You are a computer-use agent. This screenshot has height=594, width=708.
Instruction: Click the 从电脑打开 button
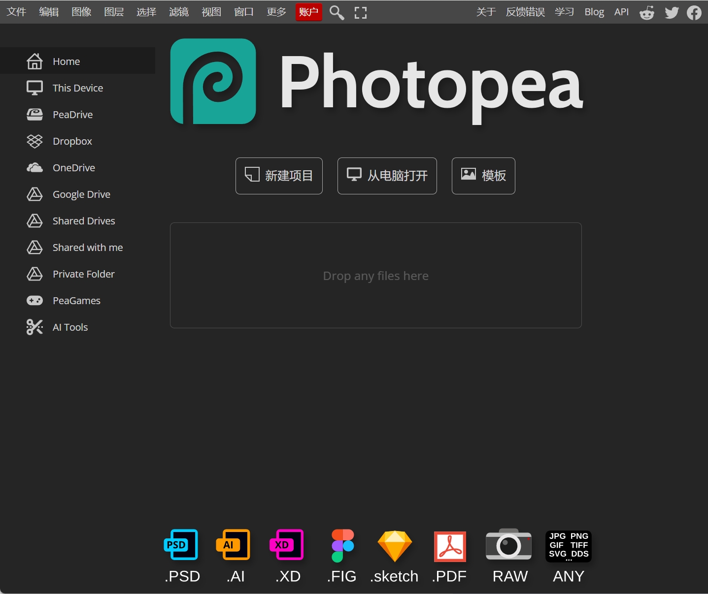(387, 176)
